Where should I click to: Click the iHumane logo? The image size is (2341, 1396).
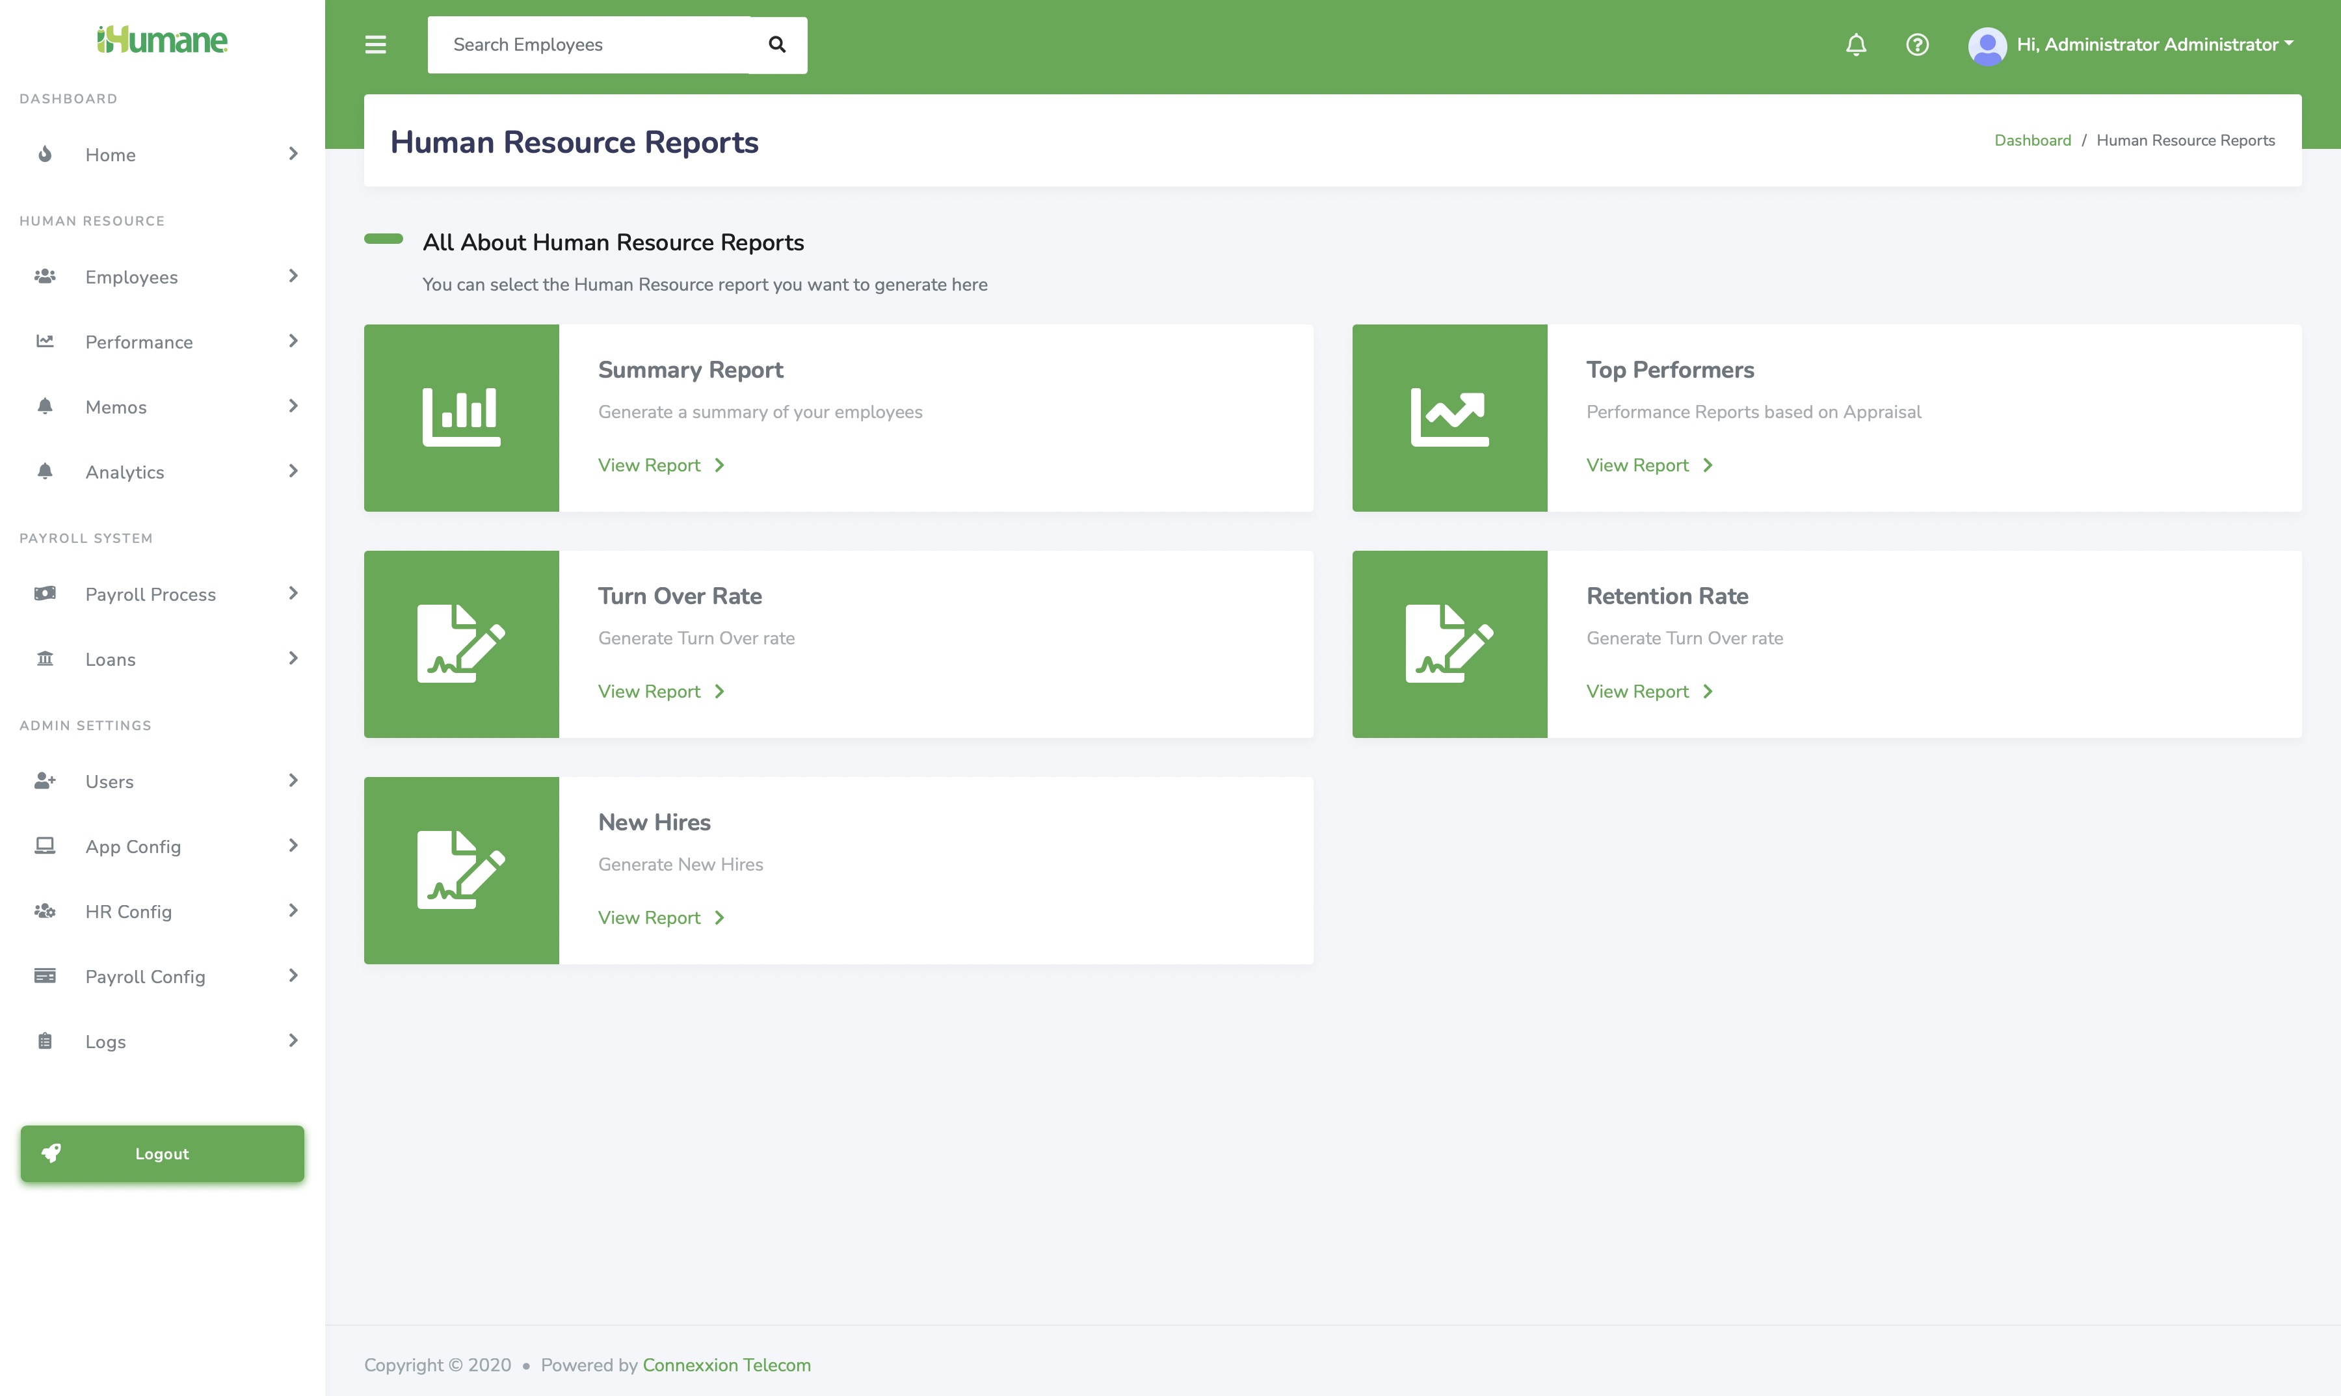coord(162,40)
